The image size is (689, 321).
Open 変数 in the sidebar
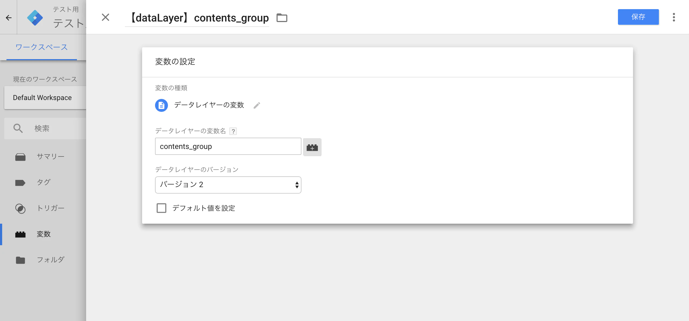(43, 234)
